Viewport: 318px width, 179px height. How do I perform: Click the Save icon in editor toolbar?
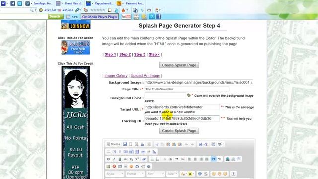125,144
